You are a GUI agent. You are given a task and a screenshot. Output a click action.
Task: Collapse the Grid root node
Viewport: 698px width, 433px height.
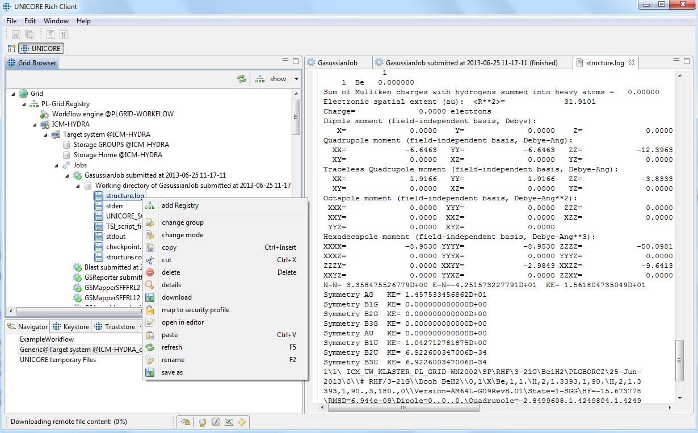pos(14,94)
